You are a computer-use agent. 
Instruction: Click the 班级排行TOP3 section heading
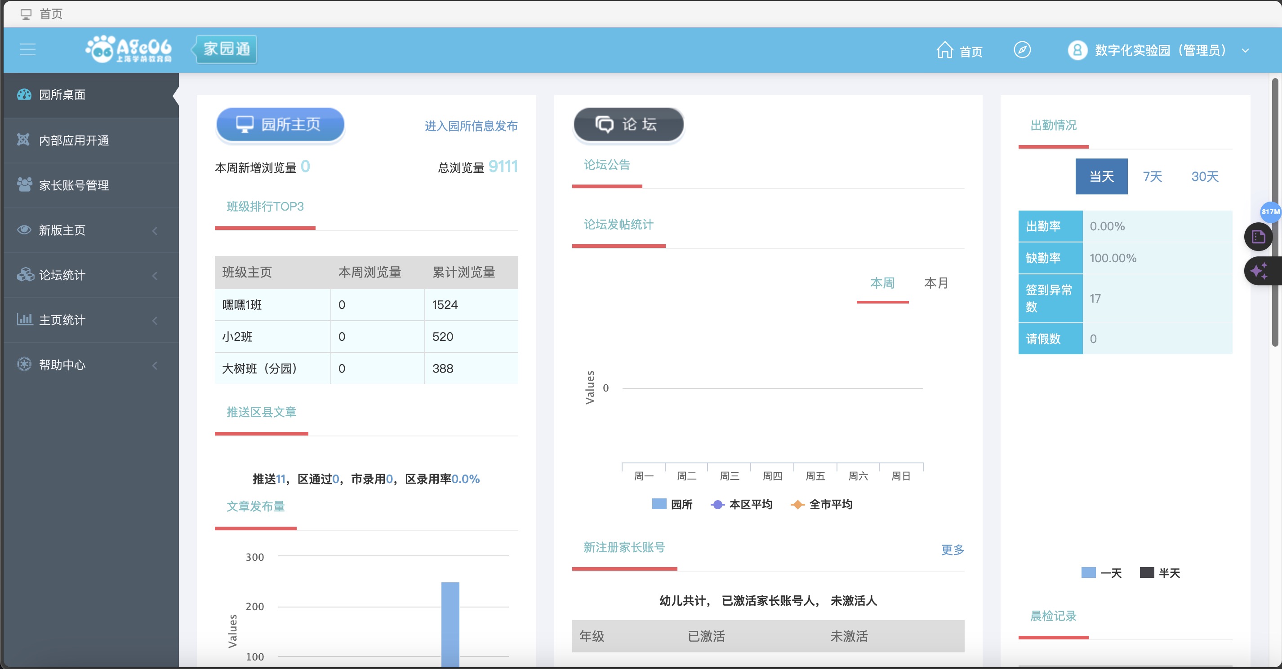pos(265,206)
